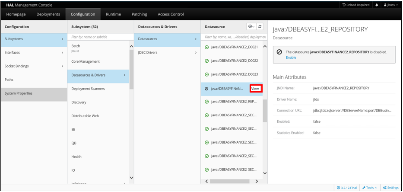Open the jboss user dropdown

click(390, 5)
